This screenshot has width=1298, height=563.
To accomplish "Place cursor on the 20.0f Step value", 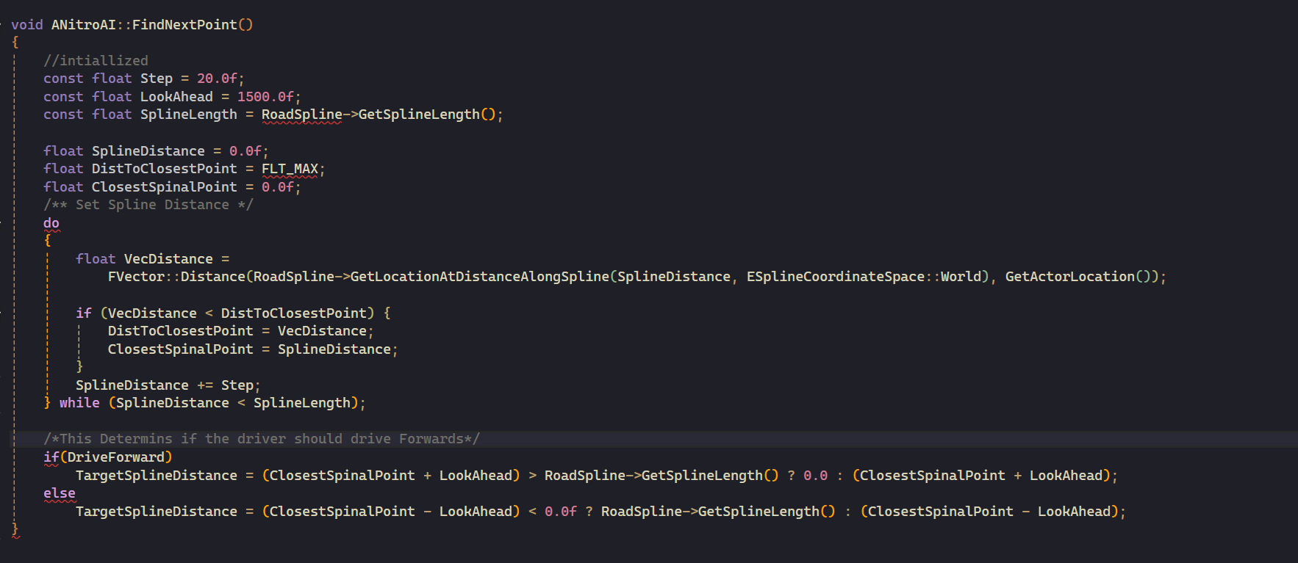I will click(x=217, y=79).
